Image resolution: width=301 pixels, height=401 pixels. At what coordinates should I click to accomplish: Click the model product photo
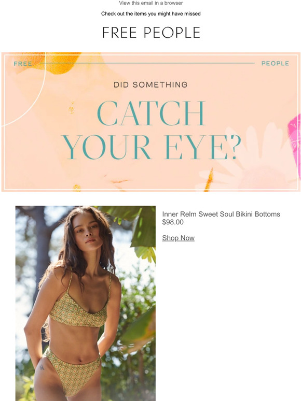(x=85, y=303)
